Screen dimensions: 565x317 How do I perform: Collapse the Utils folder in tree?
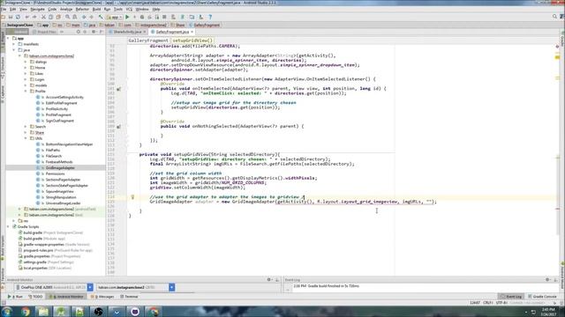(x=26, y=138)
